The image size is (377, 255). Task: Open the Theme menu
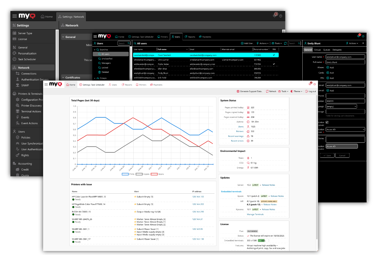coord(296,91)
